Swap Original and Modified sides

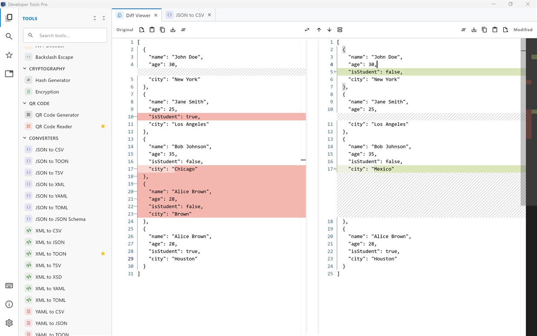click(x=307, y=30)
